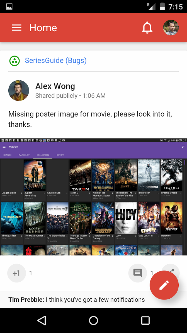Tap the Home title in header
This screenshot has width=187, height=333.
coord(43,28)
